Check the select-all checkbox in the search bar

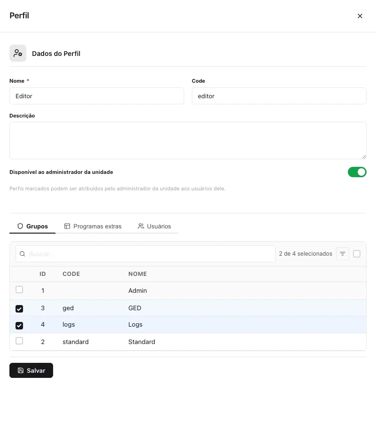pyautogui.click(x=357, y=254)
